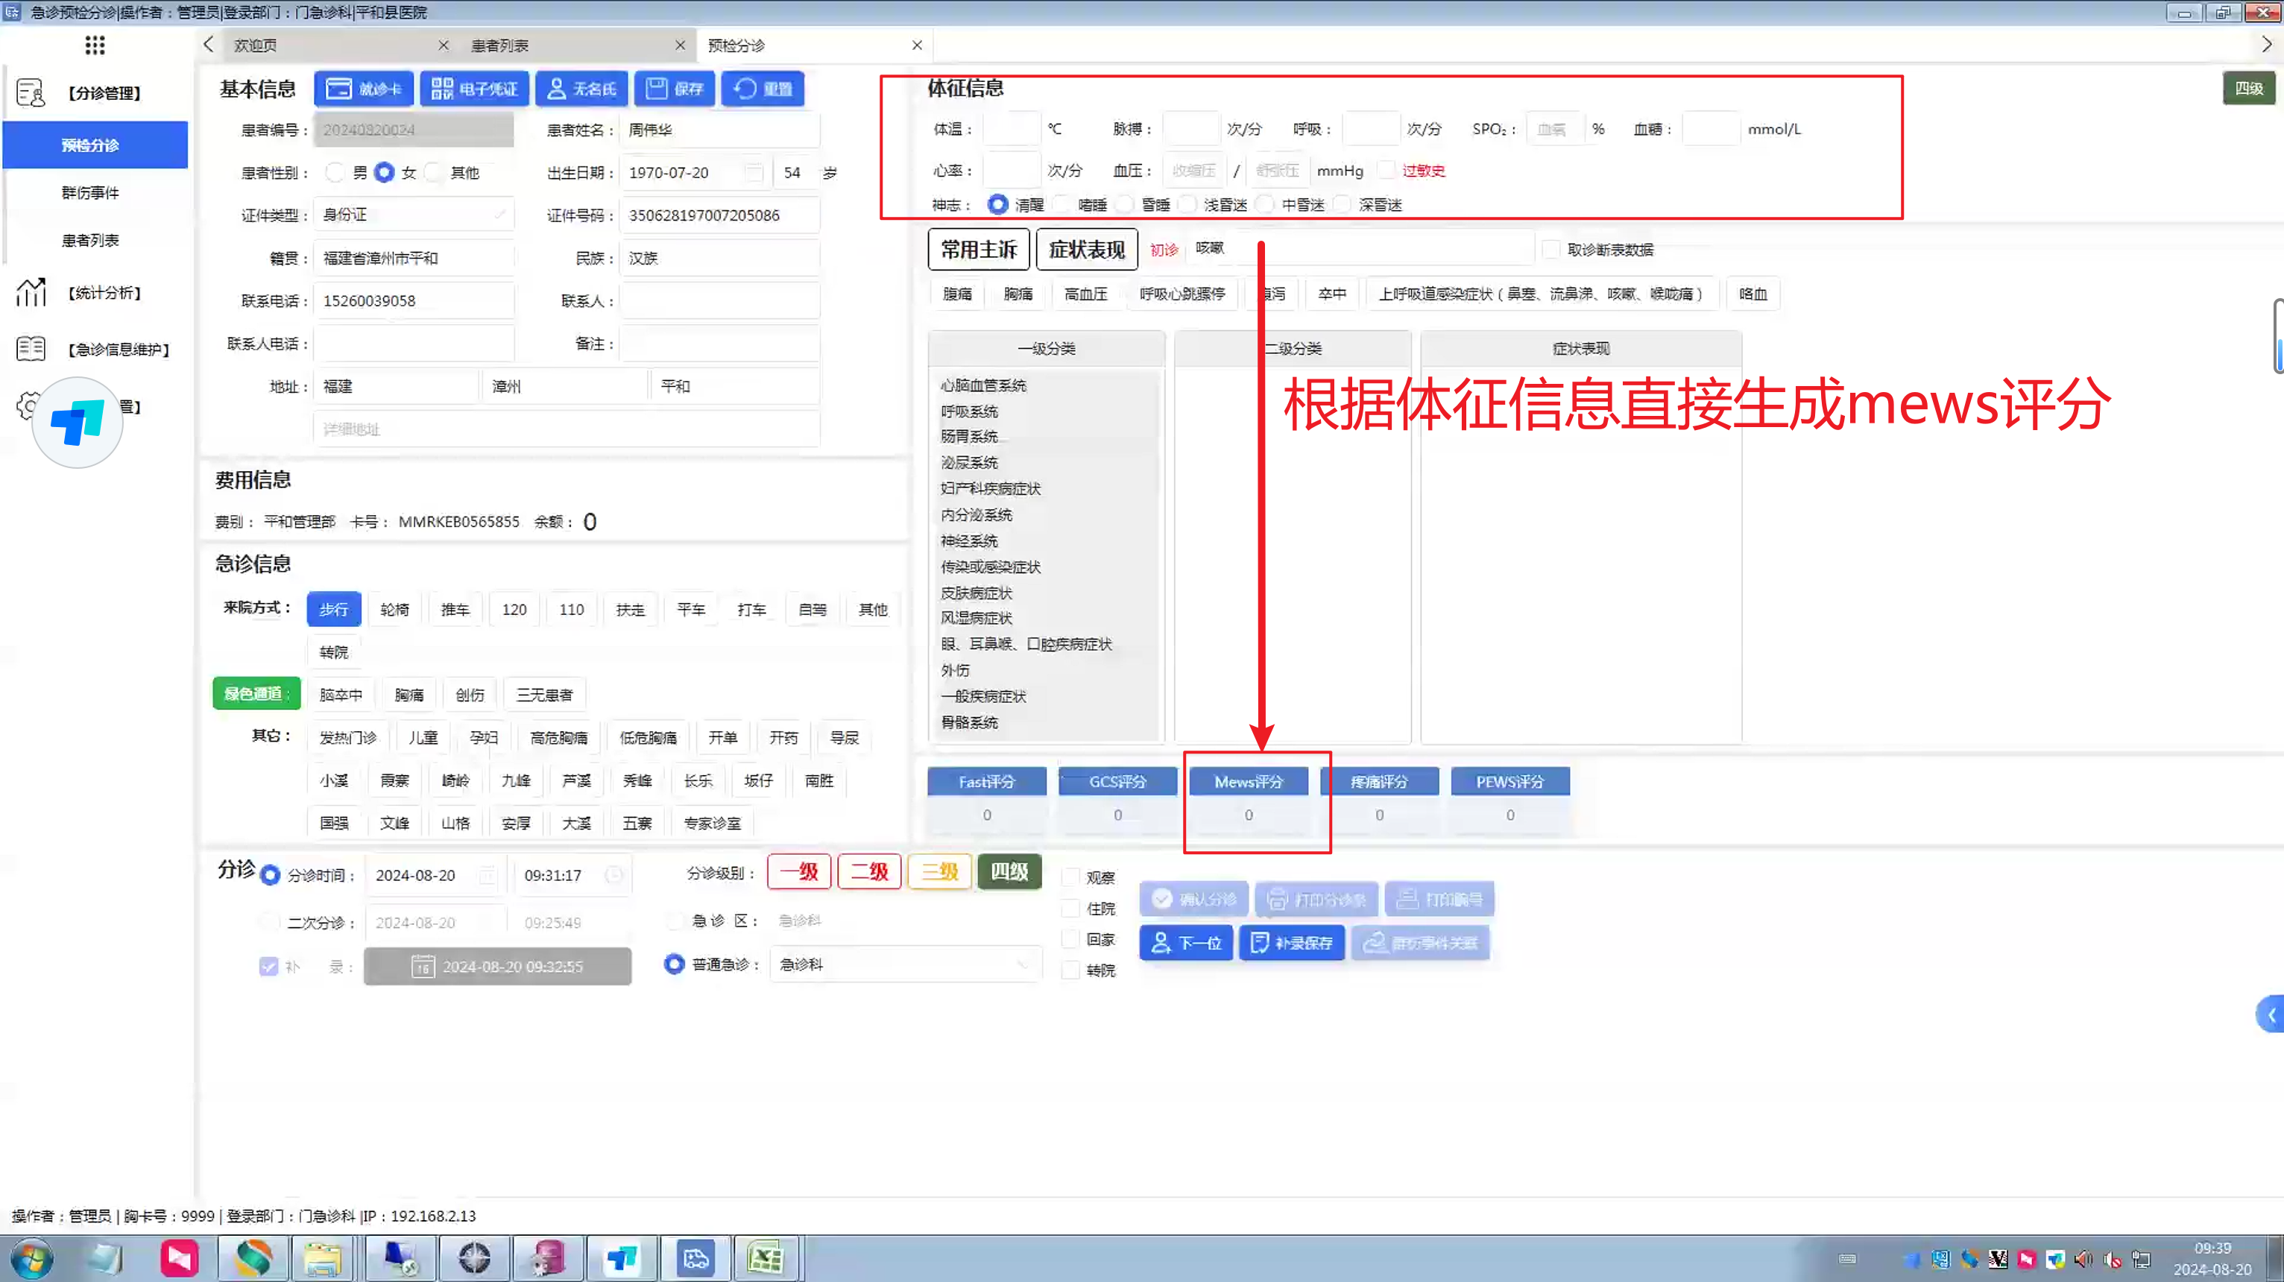Open 群伤事件 in the sidebar menu

click(x=90, y=192)
